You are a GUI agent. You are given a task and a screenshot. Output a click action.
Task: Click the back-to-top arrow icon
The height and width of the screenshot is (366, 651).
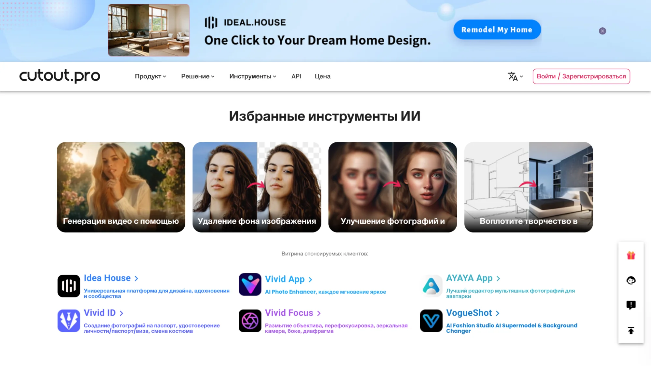(x=631, y=330)
